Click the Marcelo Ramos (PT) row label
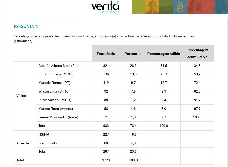This screenshot has width=228, height=167. (54, 83)
